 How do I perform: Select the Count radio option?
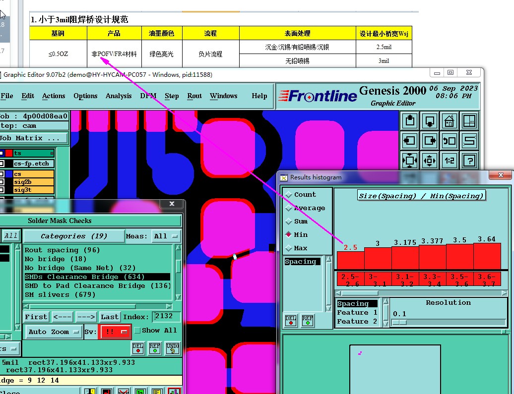(x=288, y=195)
